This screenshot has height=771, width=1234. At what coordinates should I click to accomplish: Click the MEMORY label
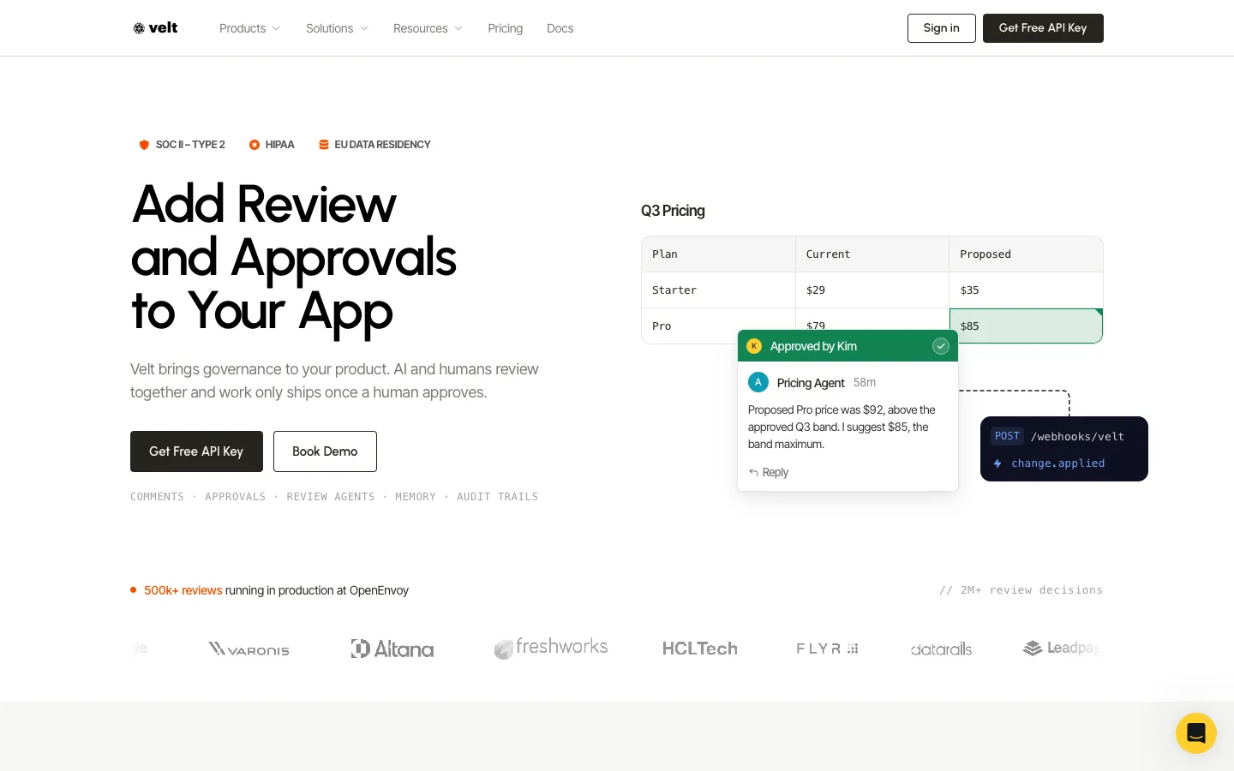point(416,497)
